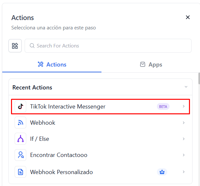Choose the Webhook Personalizado action
200x186 pixels.
(62, 172)
